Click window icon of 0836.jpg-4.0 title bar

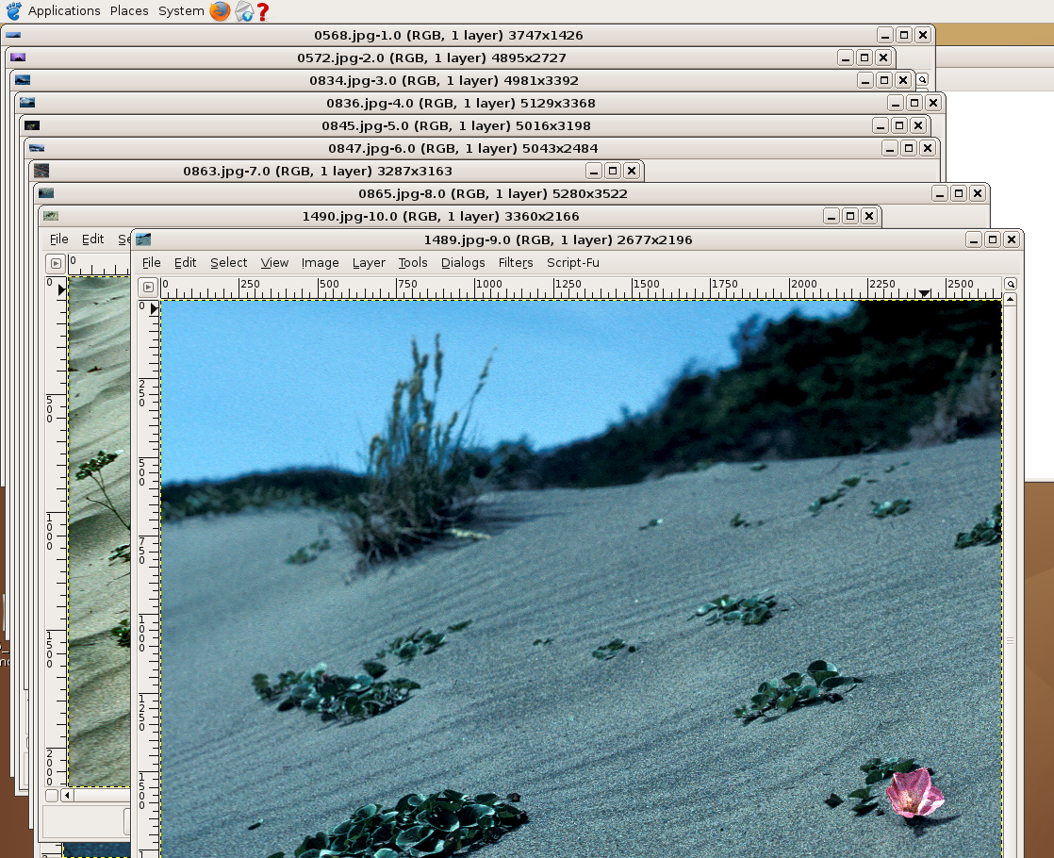tap(27, 102)
